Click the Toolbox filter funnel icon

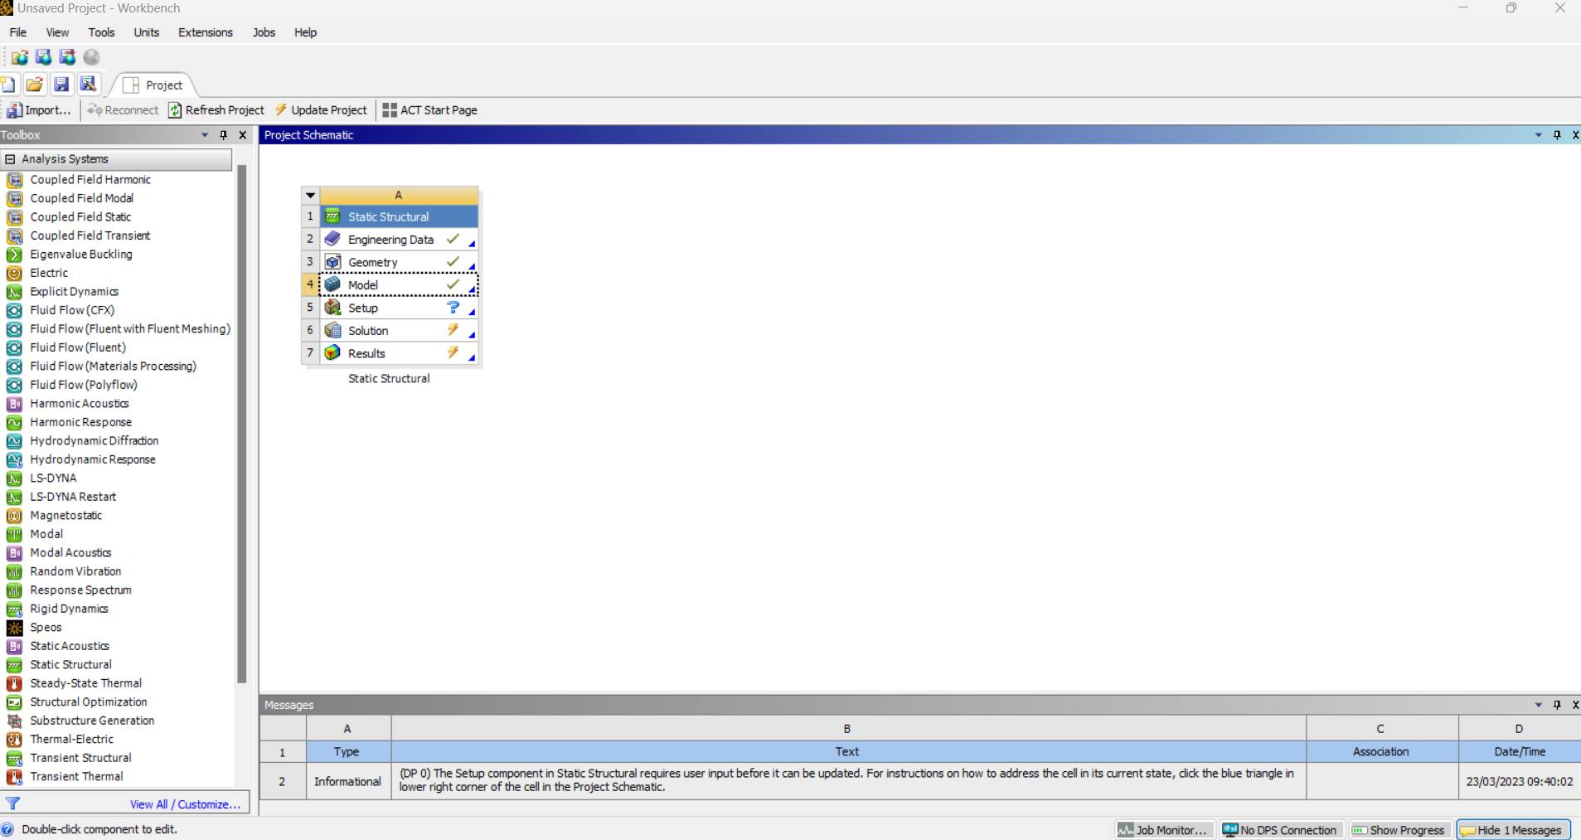12,803
